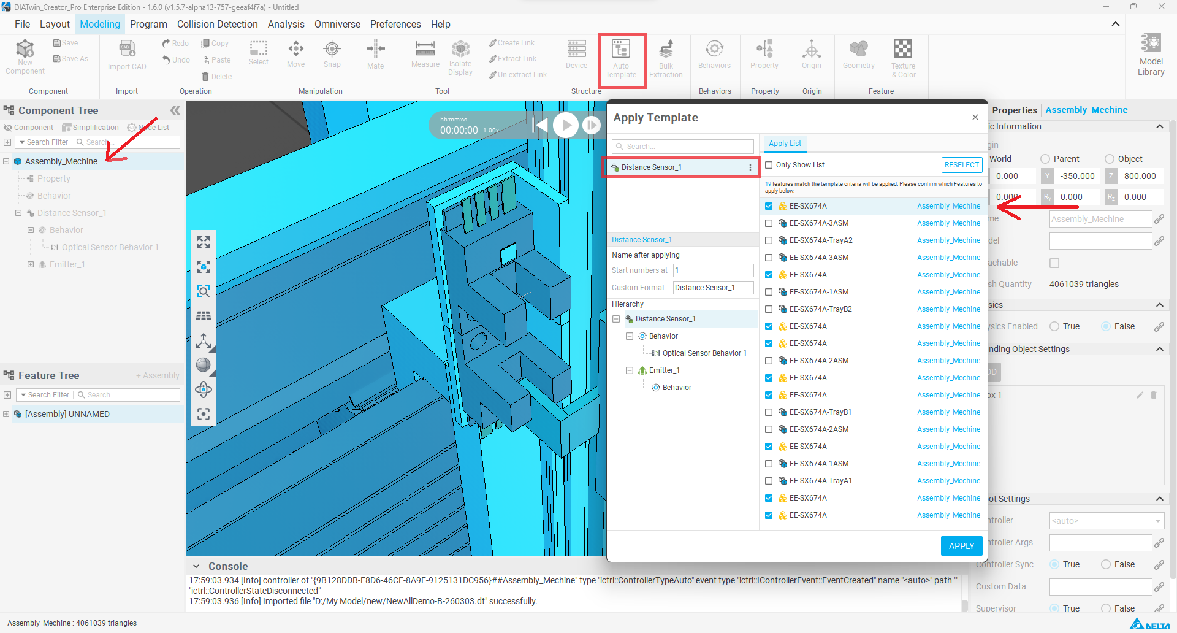Collapse the Assembly_Mechine tree node
The width and height of the screenshot is (1177, 633).
tap(6, 161)
